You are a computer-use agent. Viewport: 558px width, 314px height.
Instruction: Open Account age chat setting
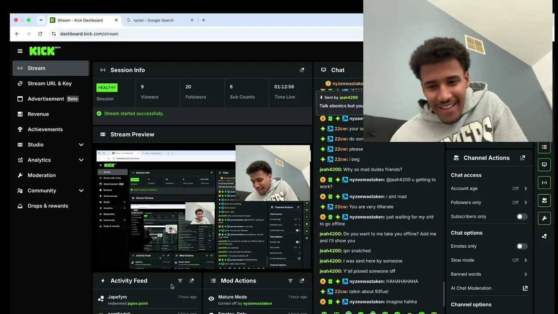tap(489, 188)
